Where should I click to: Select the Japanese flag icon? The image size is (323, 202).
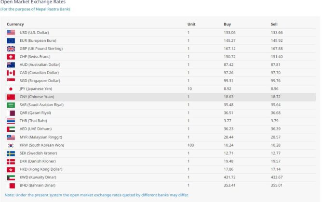11,89
